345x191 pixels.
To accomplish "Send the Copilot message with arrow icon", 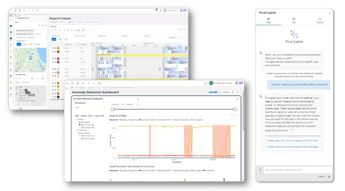I will point(329,176).
